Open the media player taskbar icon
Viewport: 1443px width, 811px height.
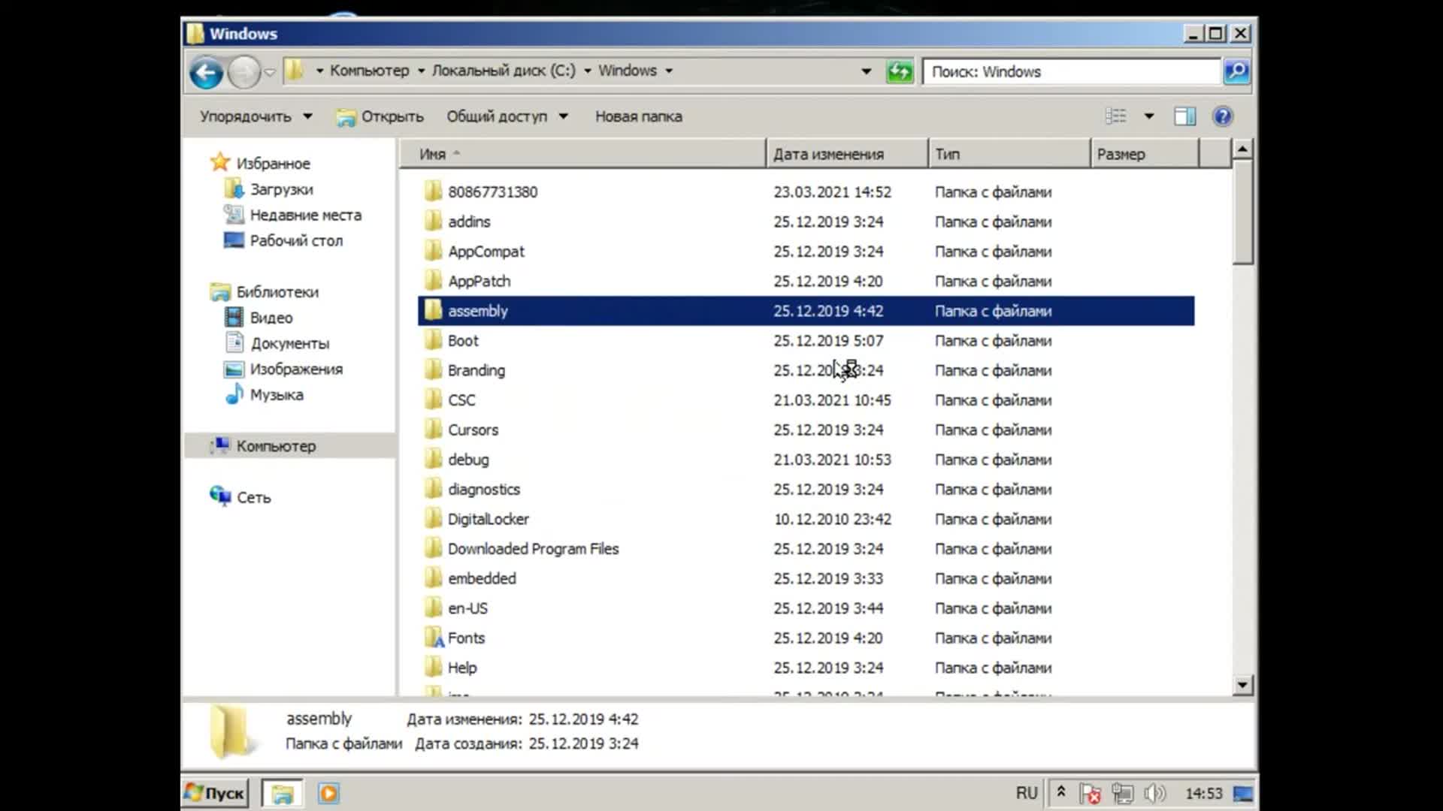pyautogui.click(x=328, y=793)
